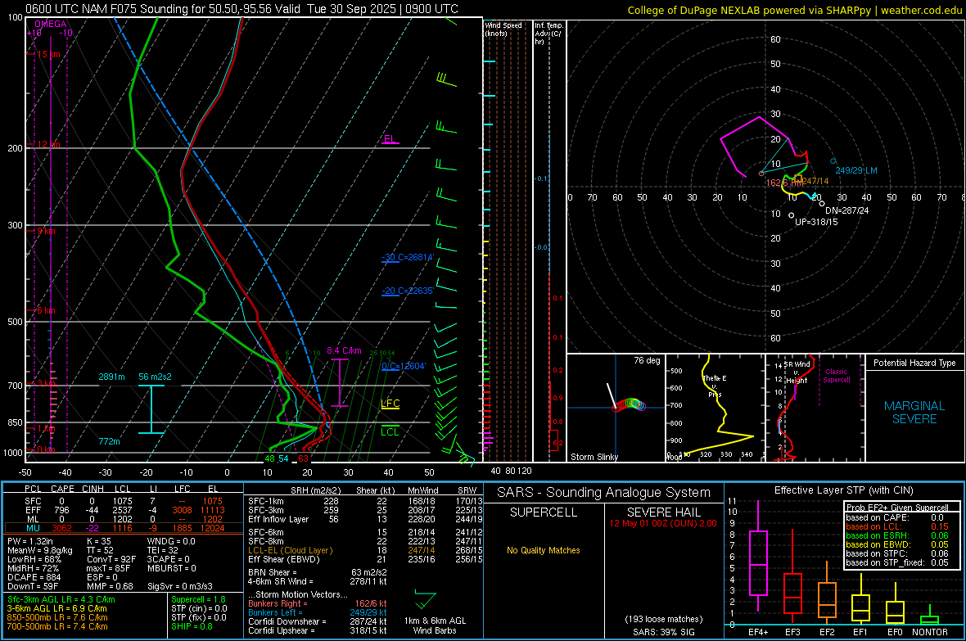Click the "MMP = 0.68" value
The height and width of the screenshot is (641, 966).
tap(110, 587)
